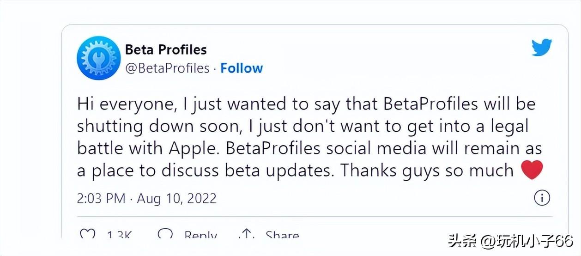Like the tweet with heart outline icon
Screen dimensions: 581x256
(x=87, y=234)
